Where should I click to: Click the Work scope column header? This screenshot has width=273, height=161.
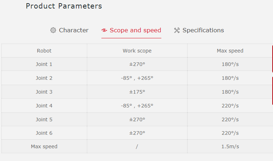[x=137, y=51]
